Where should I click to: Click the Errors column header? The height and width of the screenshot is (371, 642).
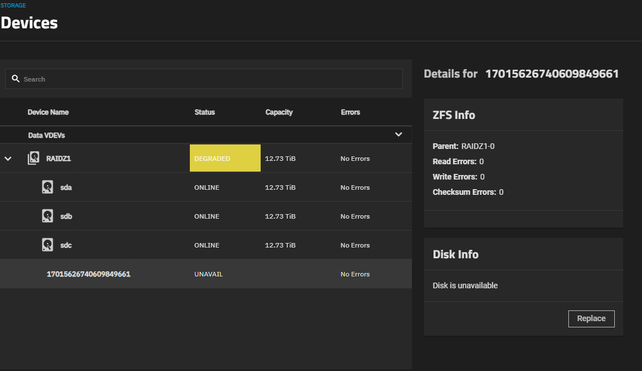pos(351,112)
